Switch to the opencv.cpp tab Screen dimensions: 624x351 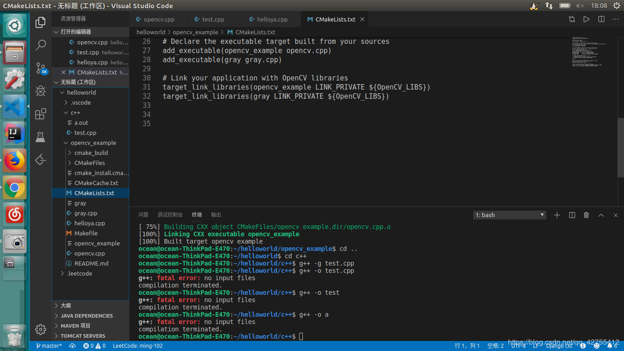pos(159,19)
